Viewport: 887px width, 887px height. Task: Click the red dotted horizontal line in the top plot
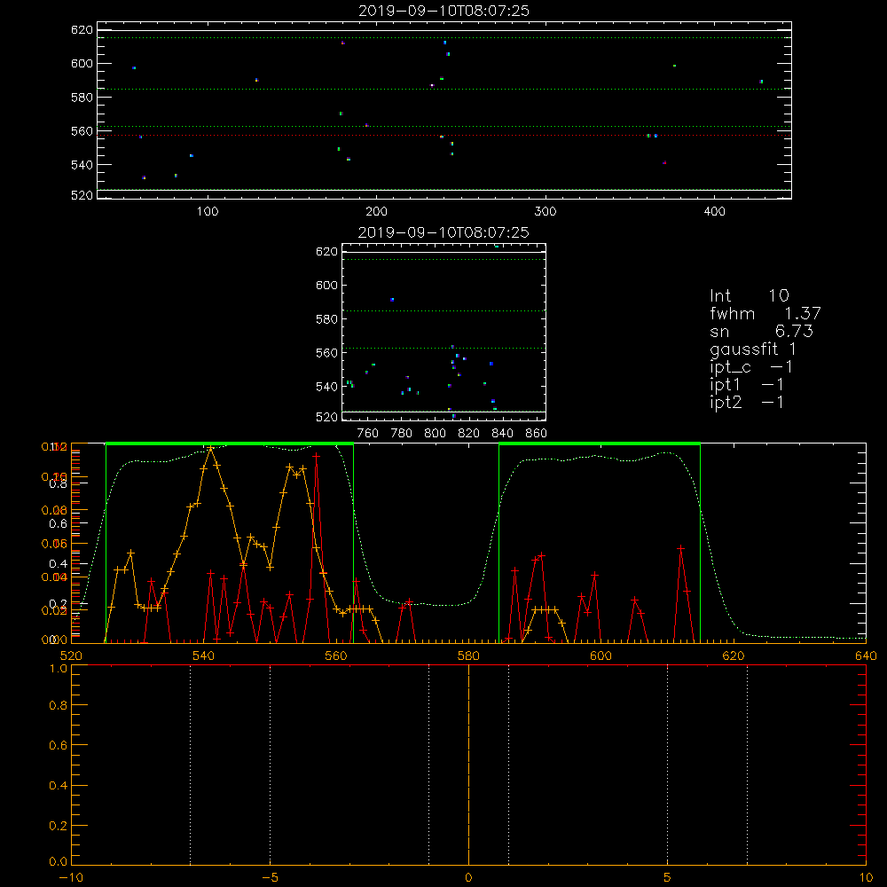pyautogui.click(x=444, y=135)
